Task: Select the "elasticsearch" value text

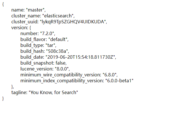Action: [x=59, y=16]
